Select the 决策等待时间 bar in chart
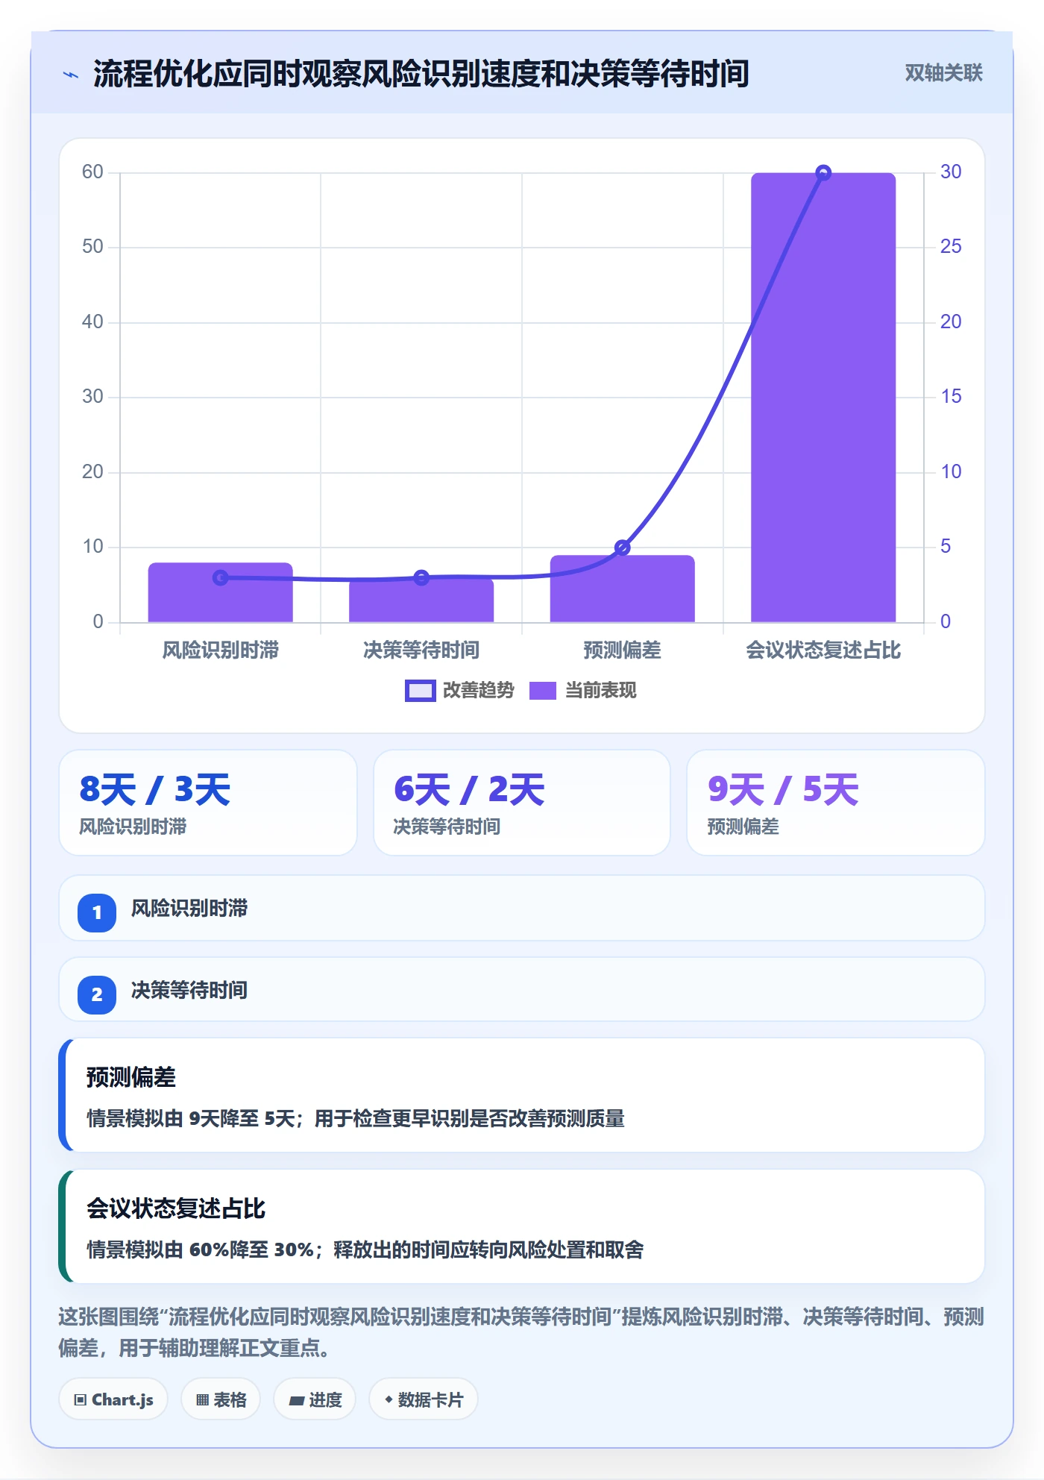Screen dimensions: 1044x1480 [421, 600]
